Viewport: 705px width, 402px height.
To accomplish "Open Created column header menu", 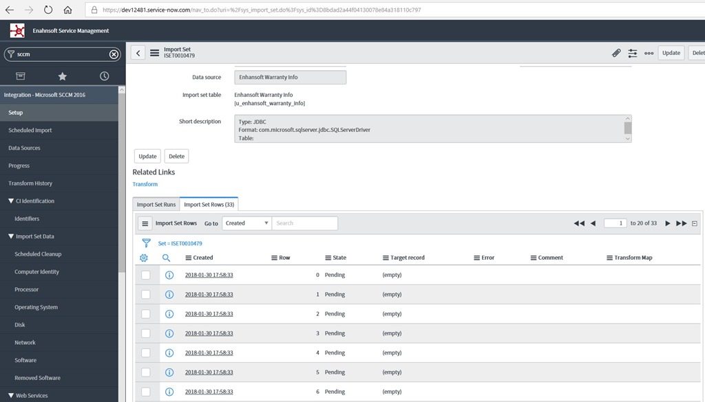I will 189,258.
